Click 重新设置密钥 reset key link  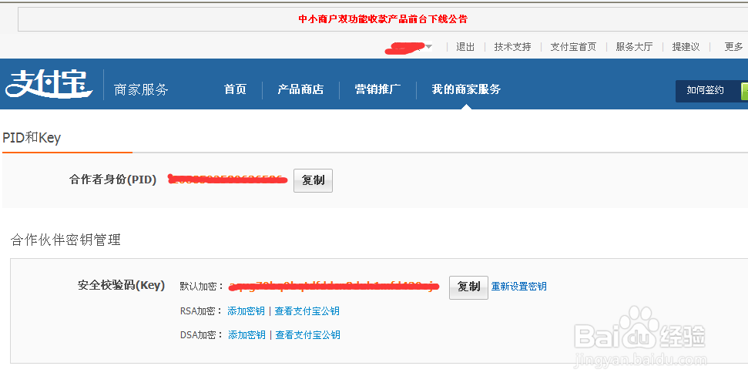(519, 287)
